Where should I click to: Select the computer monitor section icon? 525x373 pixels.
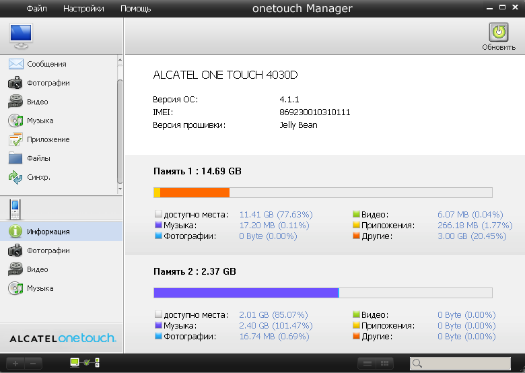coord(21,36)
